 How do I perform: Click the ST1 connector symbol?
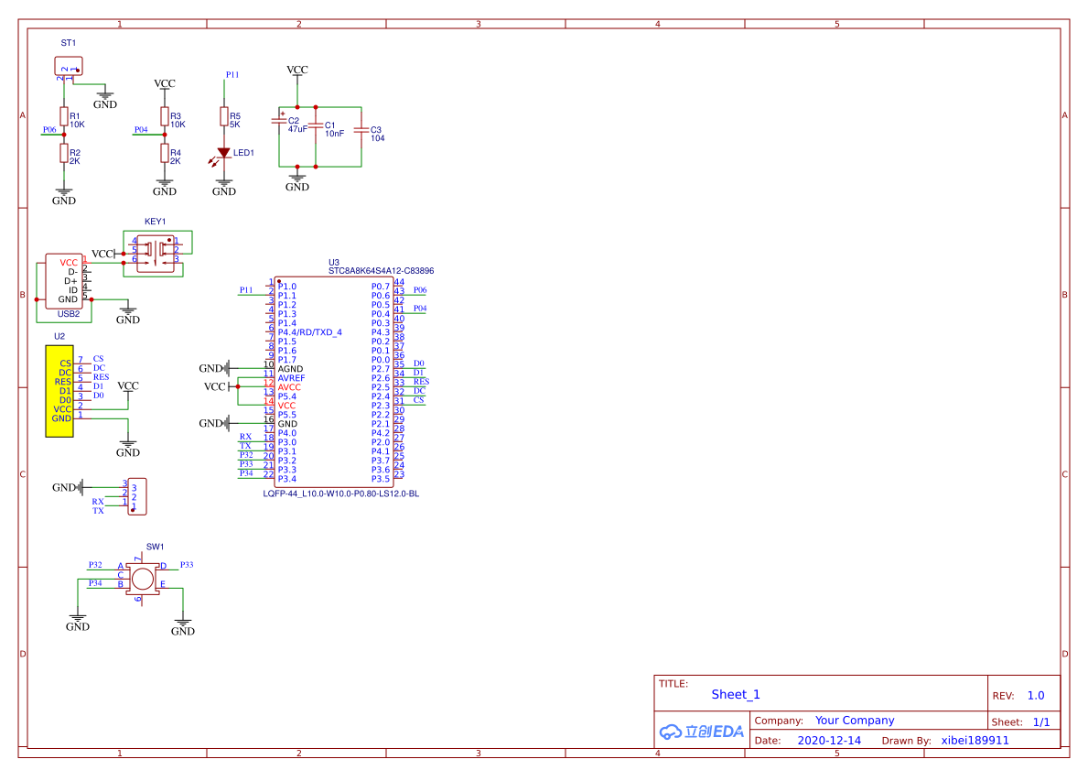click(x=69, y=67)
